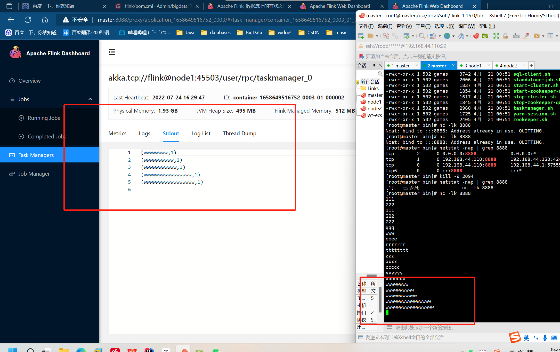
Task: Collapse the Flink sidebar with menu-fold icon
Action: pos(112,52)
